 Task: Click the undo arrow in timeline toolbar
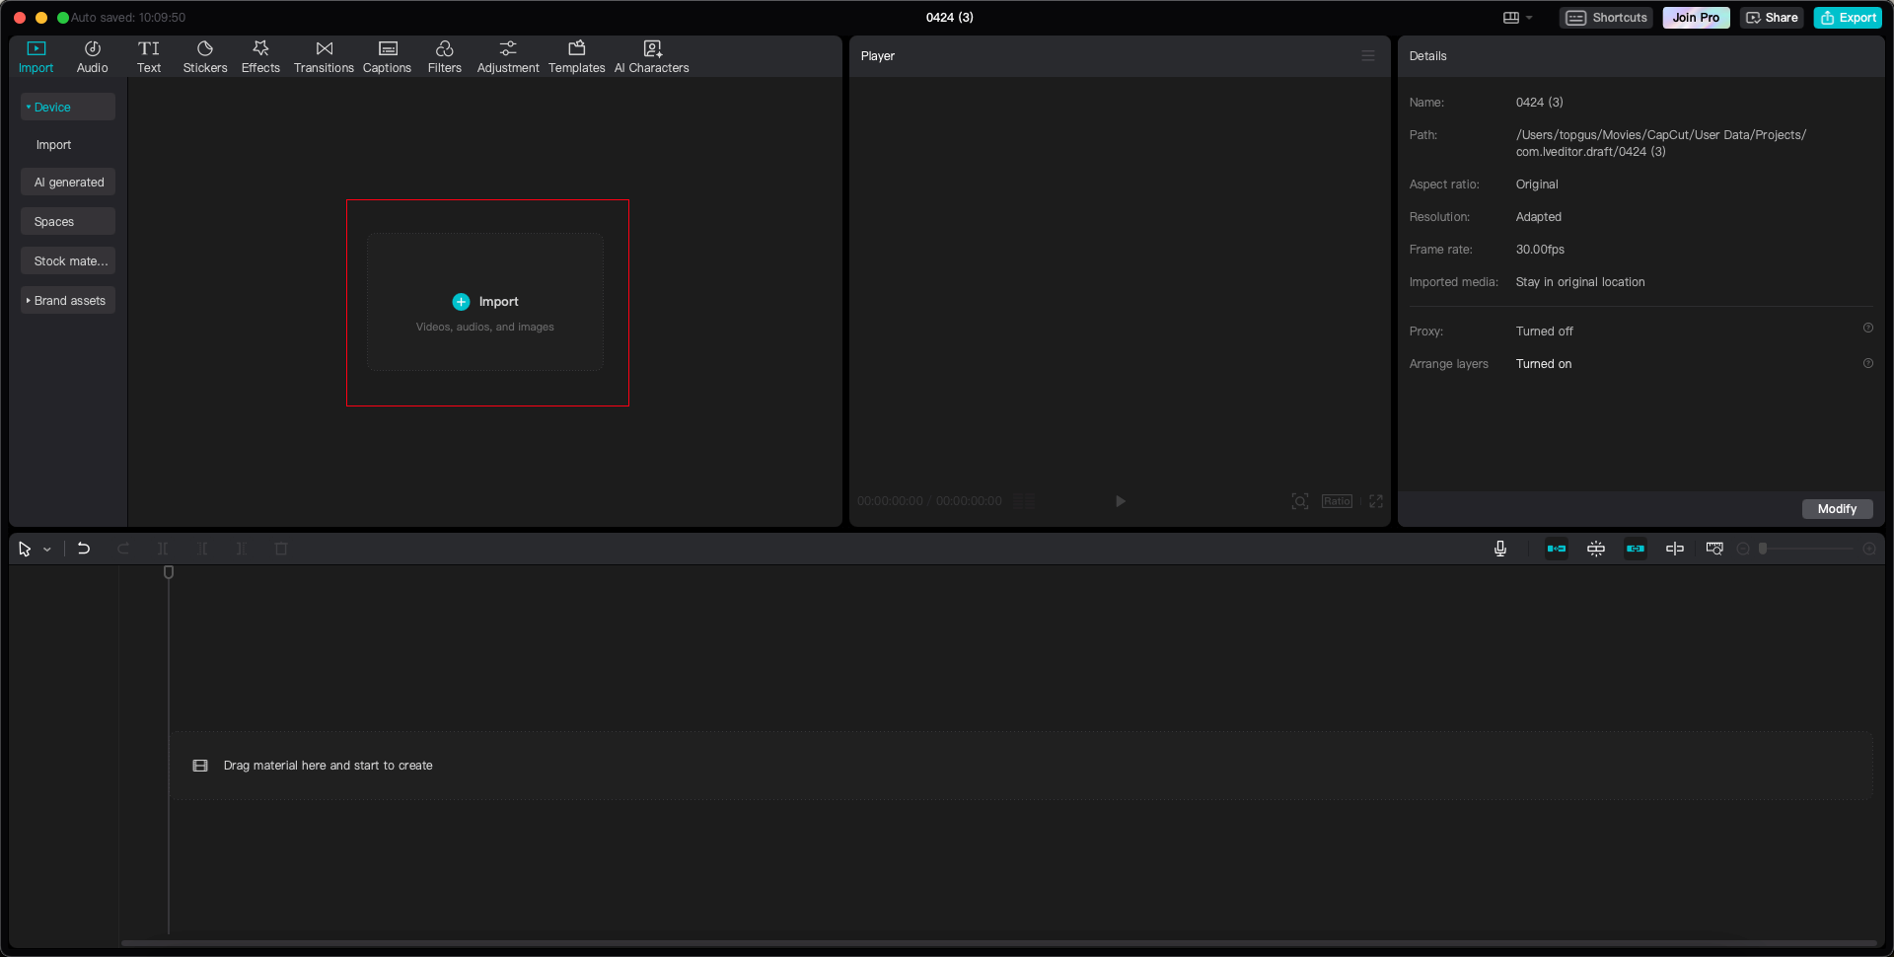click(x=84, y=549)
